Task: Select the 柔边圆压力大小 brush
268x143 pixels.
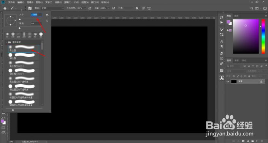Action: 24,64
